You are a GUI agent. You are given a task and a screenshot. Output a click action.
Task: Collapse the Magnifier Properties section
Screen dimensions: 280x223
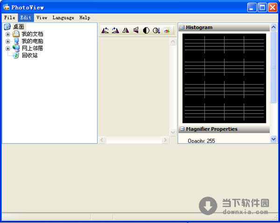click(x=182, y=129)
